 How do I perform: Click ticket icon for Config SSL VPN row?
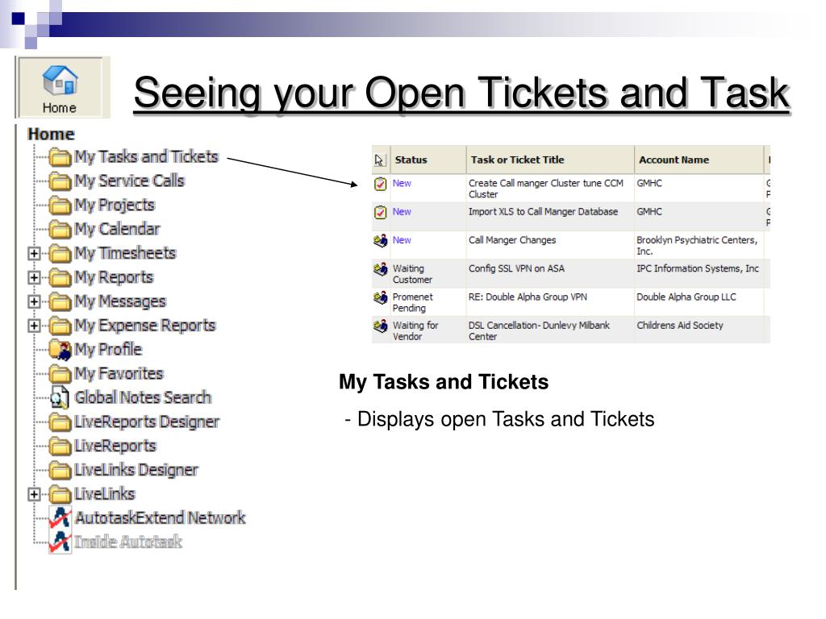tap(381, 269)
